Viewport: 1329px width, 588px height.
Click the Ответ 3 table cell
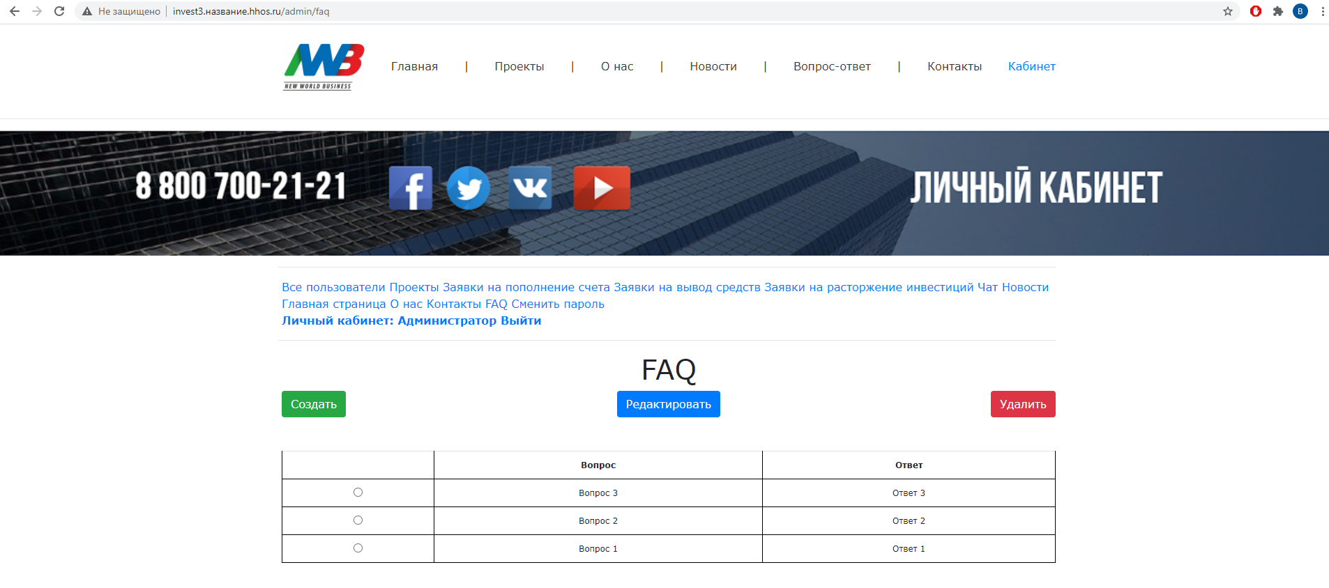tap(909, 493)
